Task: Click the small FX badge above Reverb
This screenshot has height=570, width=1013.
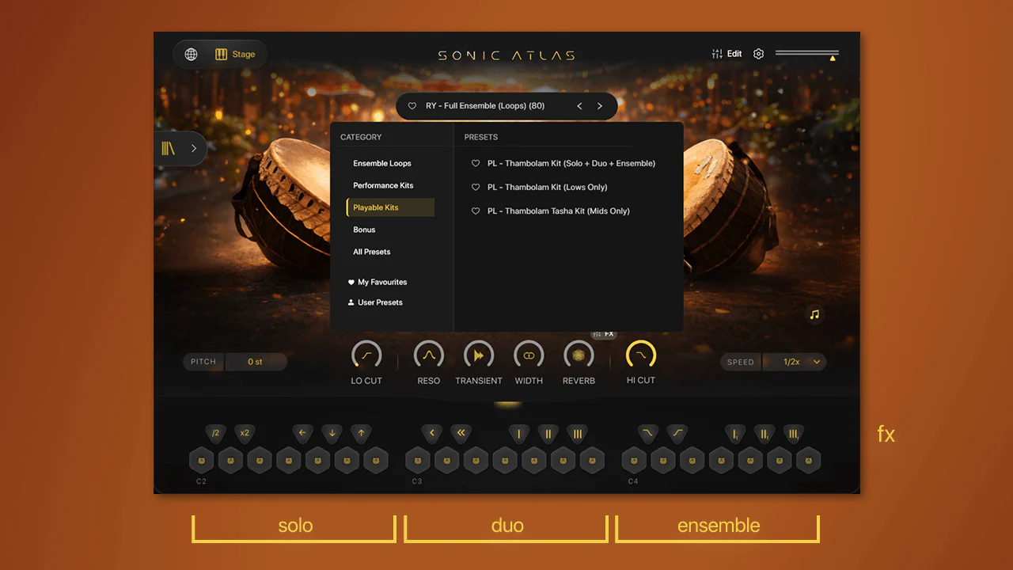Action: (x=604, y=334)
